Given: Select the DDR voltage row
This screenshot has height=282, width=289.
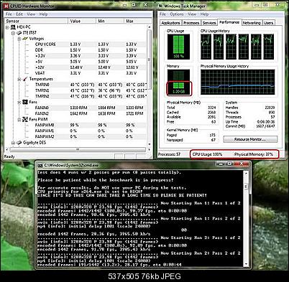Looking at the screenshot, I should click(90, 50).
